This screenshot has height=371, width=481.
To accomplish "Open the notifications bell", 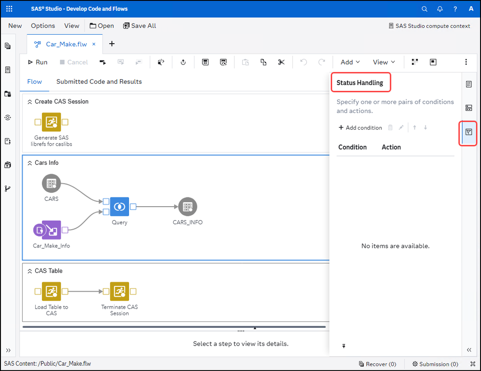I will [x=440, y=9].
